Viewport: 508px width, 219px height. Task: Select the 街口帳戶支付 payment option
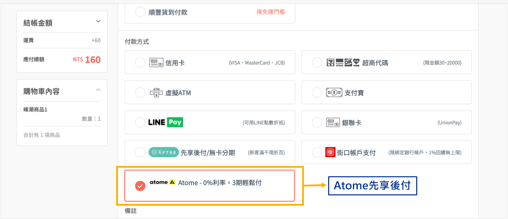[386, 152]
